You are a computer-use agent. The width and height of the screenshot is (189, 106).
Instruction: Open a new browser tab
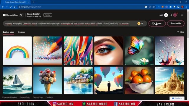coord(33,2)
